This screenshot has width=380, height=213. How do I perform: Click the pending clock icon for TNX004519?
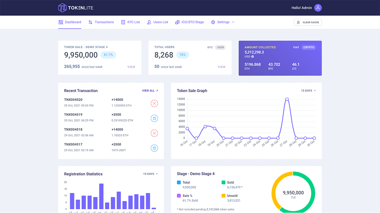154,118
